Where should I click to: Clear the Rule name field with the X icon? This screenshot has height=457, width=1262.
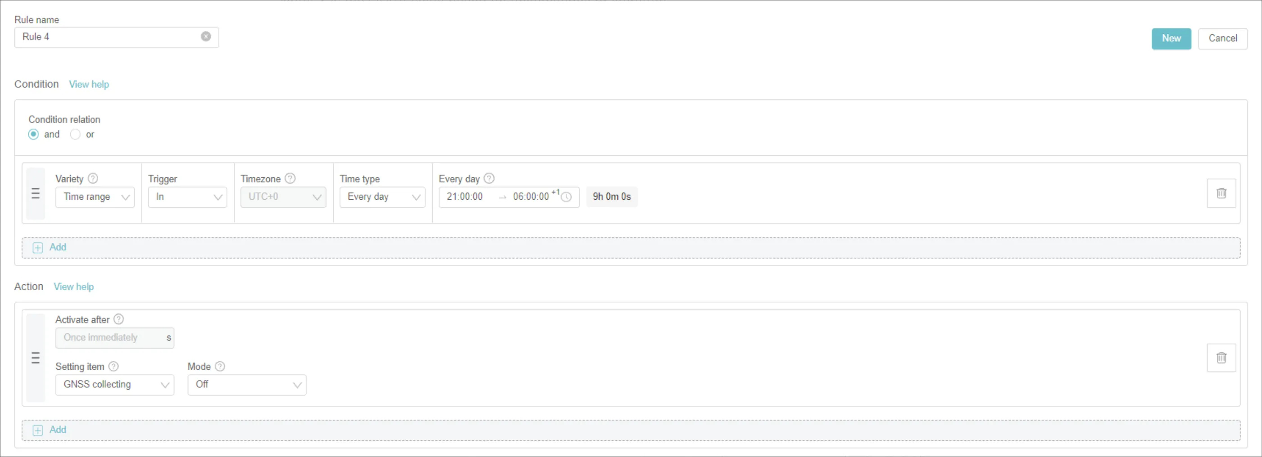206,37
